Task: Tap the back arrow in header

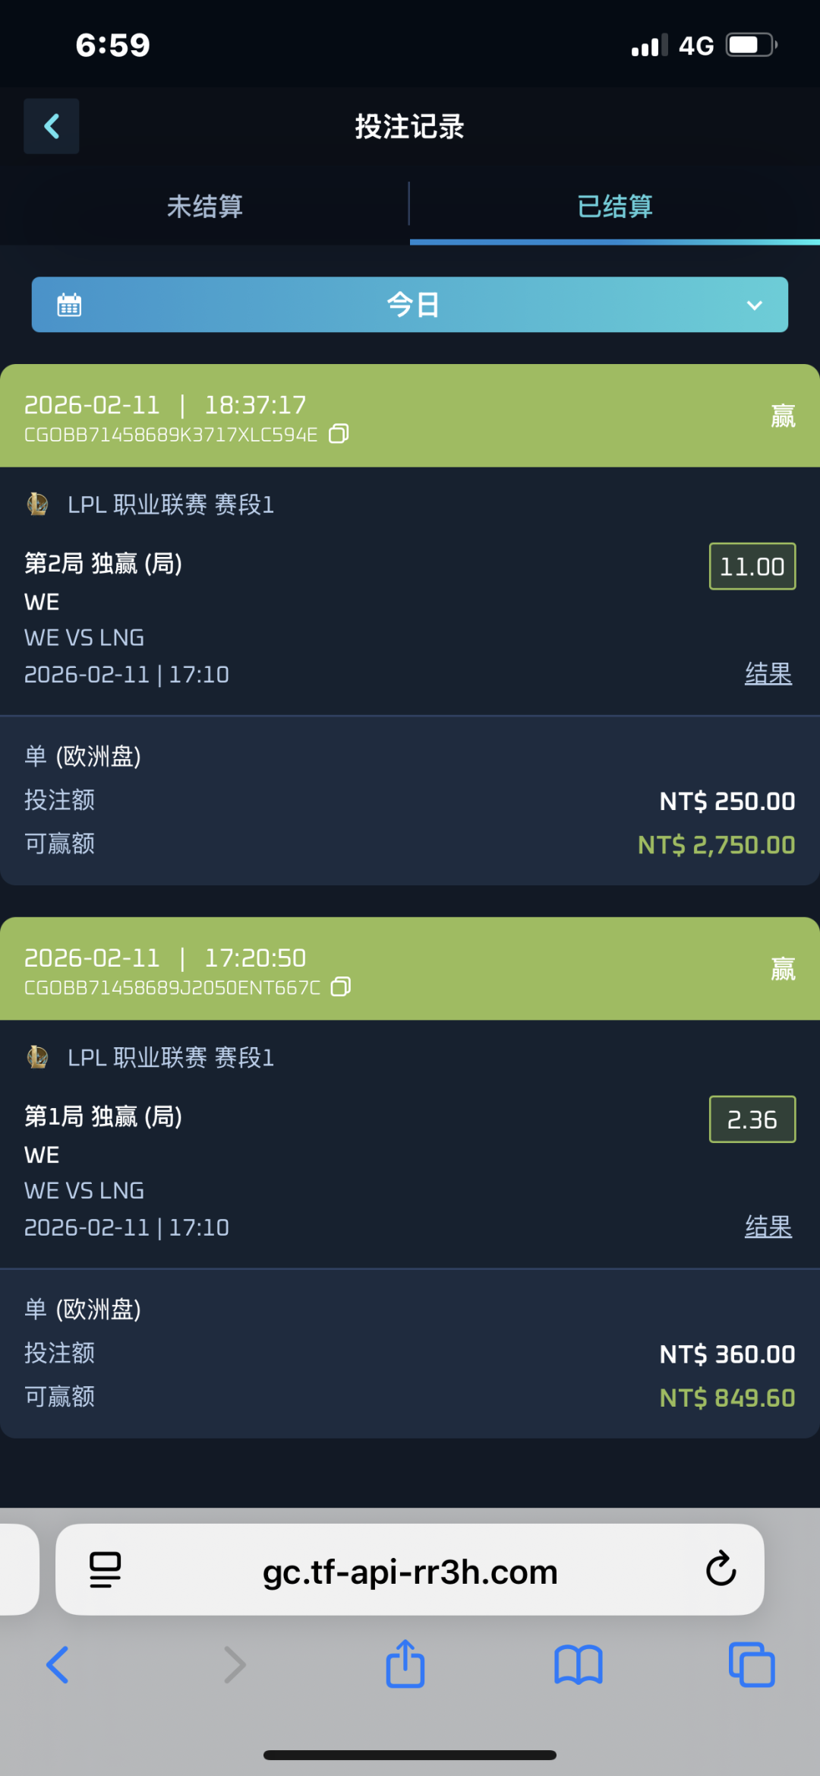Action: 52,126
